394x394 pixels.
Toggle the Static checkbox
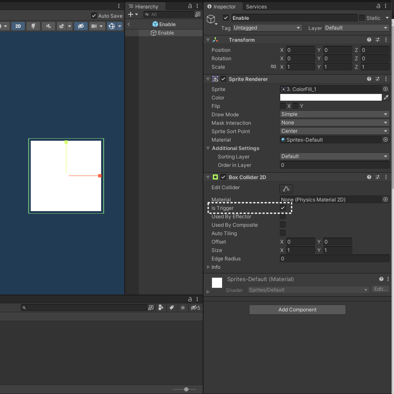click(362, 18)
